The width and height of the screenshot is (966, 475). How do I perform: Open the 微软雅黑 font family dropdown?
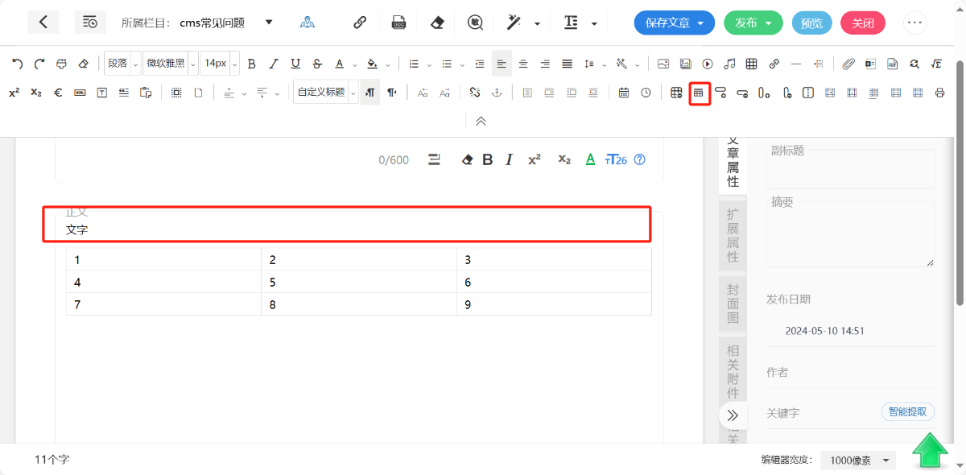(x=170, y=64)
